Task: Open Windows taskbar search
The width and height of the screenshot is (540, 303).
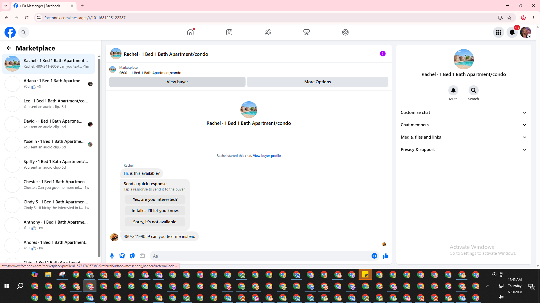Action: coord(20,286)
